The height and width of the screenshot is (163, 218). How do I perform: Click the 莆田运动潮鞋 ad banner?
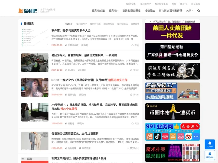pyautogui.click(x=173, y=51)
